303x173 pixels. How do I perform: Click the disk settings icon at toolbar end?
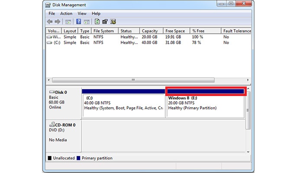(113, 21)
